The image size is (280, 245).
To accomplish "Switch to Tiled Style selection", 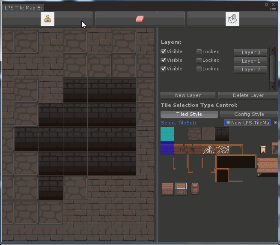I will 189,114.
